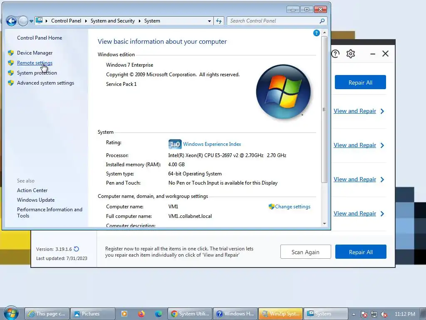This screenshot has width=426, height=320.
Task: Click top Repair All button in WinZip
Action: 360,82
